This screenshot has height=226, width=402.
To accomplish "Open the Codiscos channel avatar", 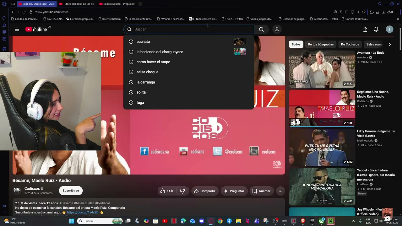I will 17,191.
